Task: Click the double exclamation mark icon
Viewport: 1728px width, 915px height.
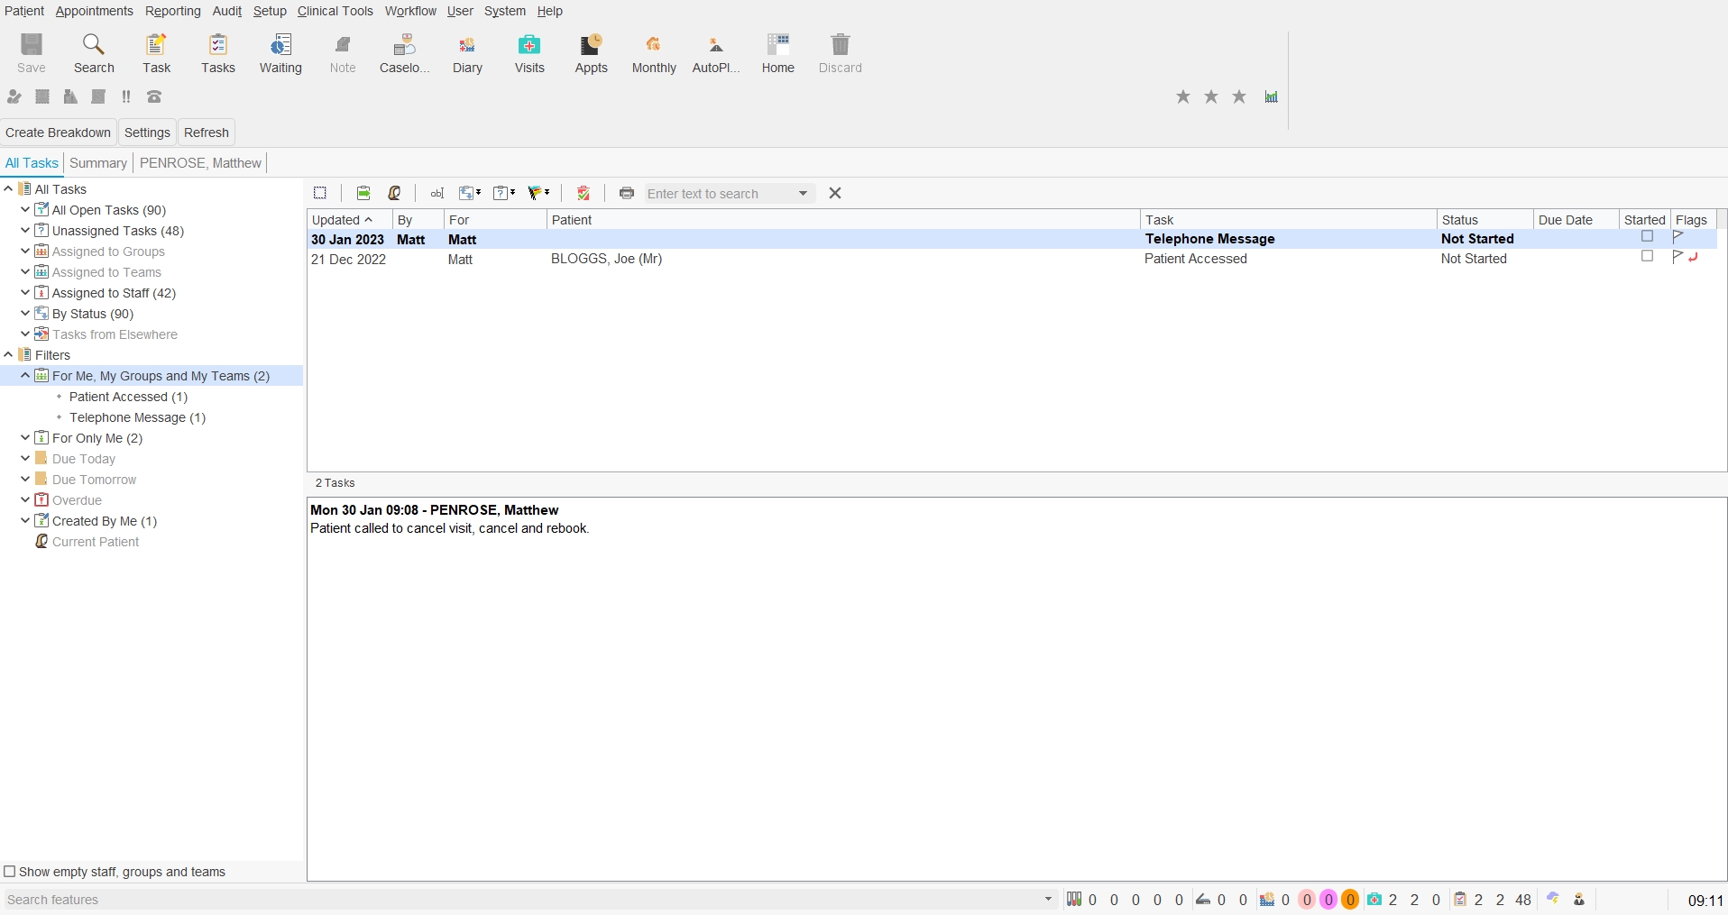Action: click(x=126, y=96)
